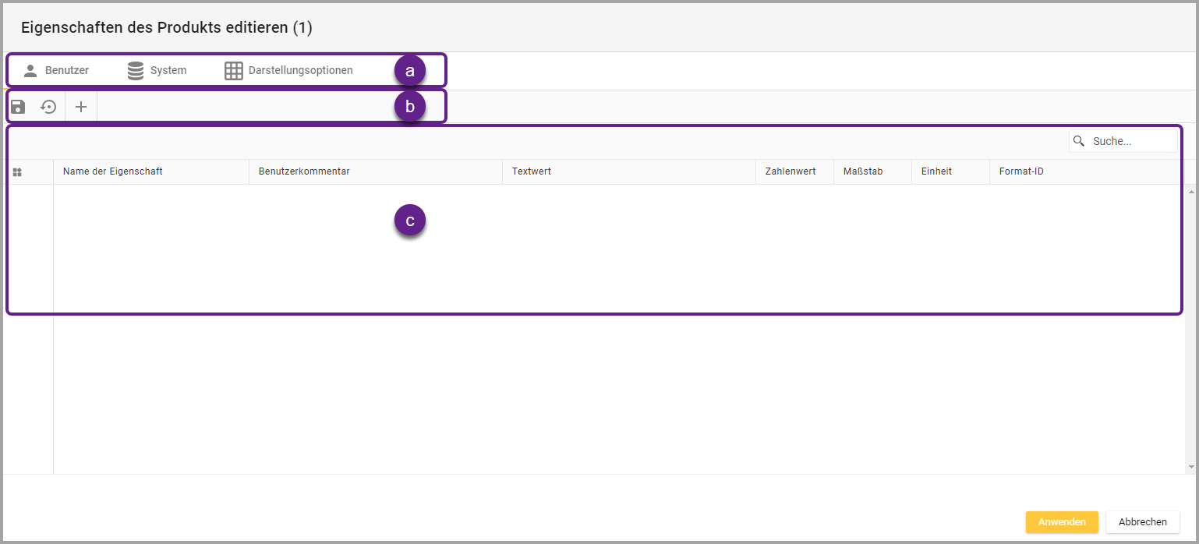
Task: Select the Darstellungsoptionen tab
Action: tap(289, 70)
